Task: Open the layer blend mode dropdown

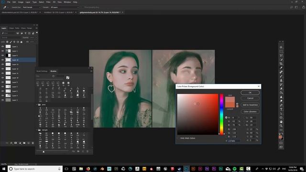Action: click(11, 37)
